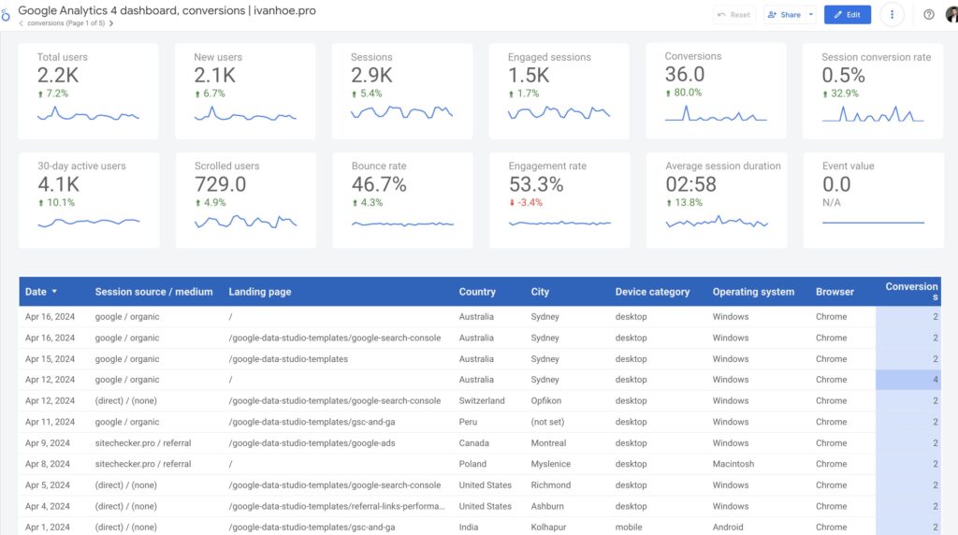Click the landing page /google-data-studio-templates/google-ads
958x535 pixels.
(x=312, y=442)
